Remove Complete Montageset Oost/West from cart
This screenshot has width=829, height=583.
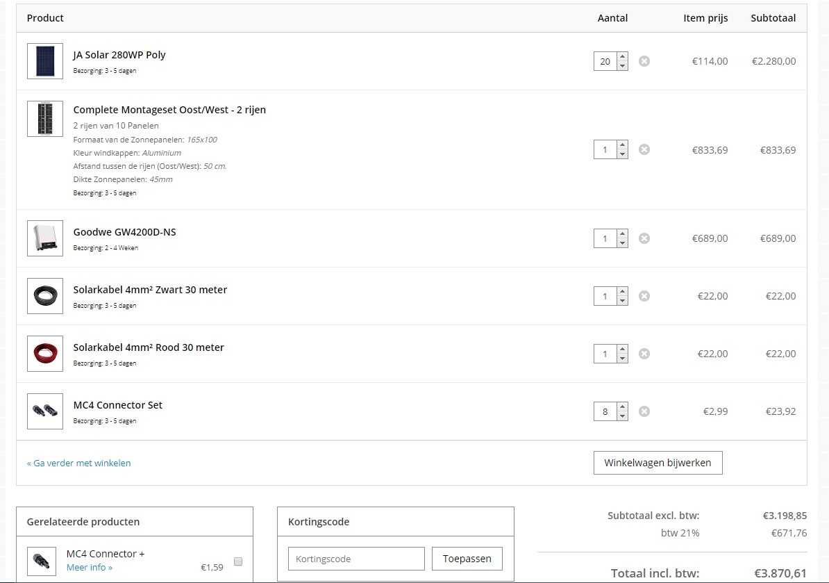tap(644, 149)
